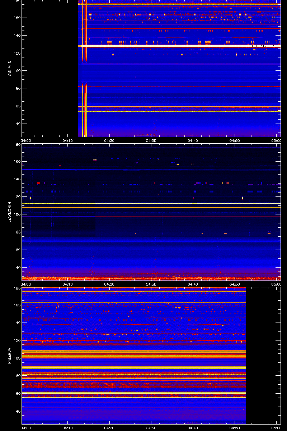Image resolution: width=287 pixels, height=431 pixels.
Task: Pick the 04:30 tick under the Learmonth plot
Action: tap(151, 284)
